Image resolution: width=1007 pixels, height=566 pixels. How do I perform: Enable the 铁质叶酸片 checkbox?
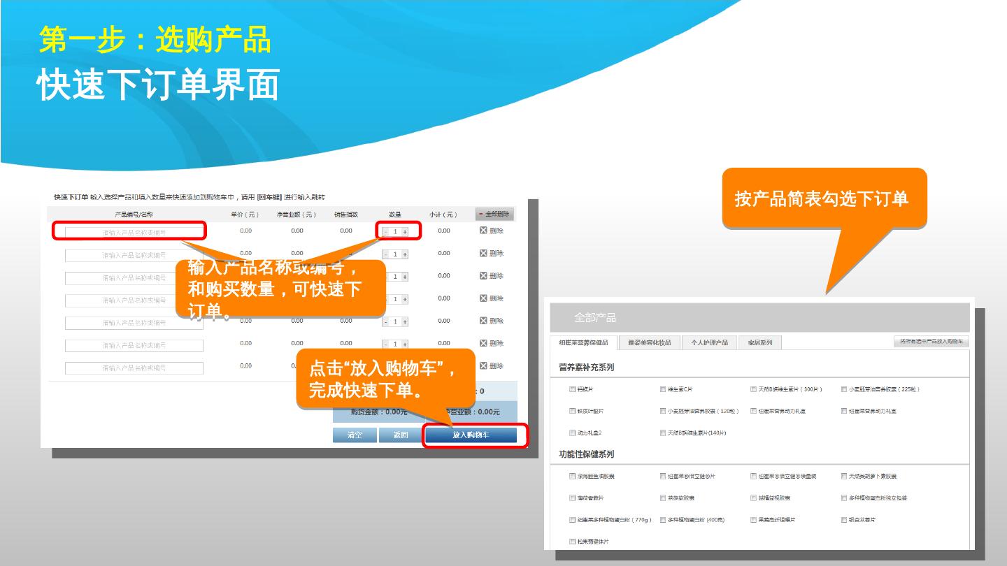point(573,411)
